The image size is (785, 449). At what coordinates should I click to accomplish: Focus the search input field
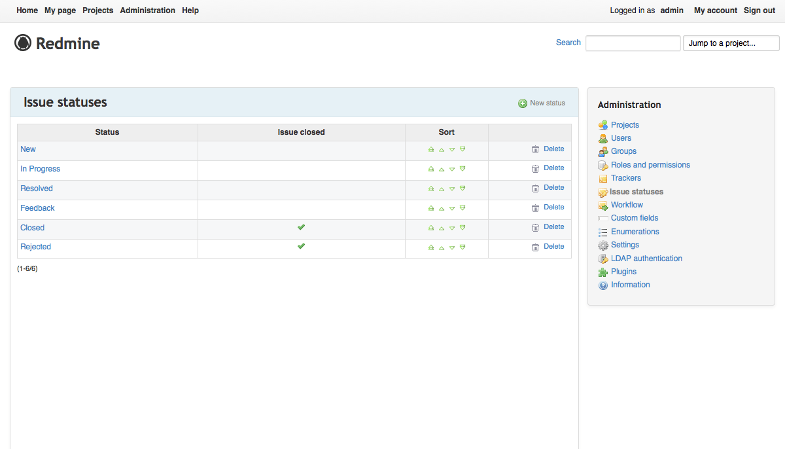tap(633, 43)
